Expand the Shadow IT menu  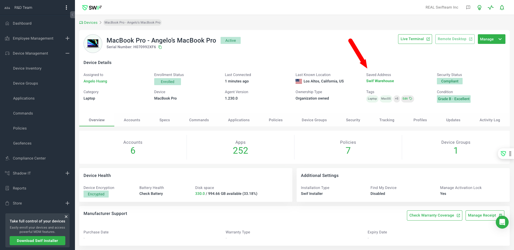(67, 173)
